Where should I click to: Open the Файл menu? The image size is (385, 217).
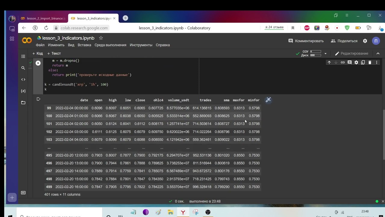(40, 45)
